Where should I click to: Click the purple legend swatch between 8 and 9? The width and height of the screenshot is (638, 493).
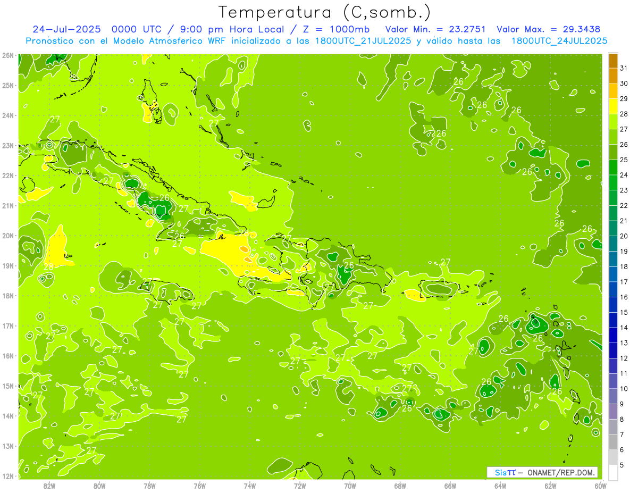click(x=614, y=411)
